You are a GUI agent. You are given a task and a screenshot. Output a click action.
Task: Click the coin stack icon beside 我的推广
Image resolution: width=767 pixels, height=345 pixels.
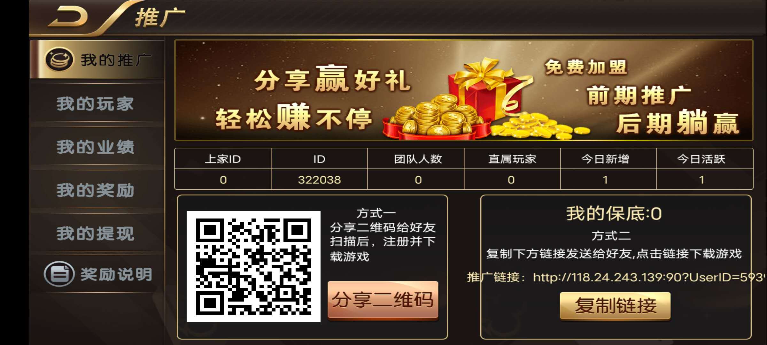pos(59,59)
